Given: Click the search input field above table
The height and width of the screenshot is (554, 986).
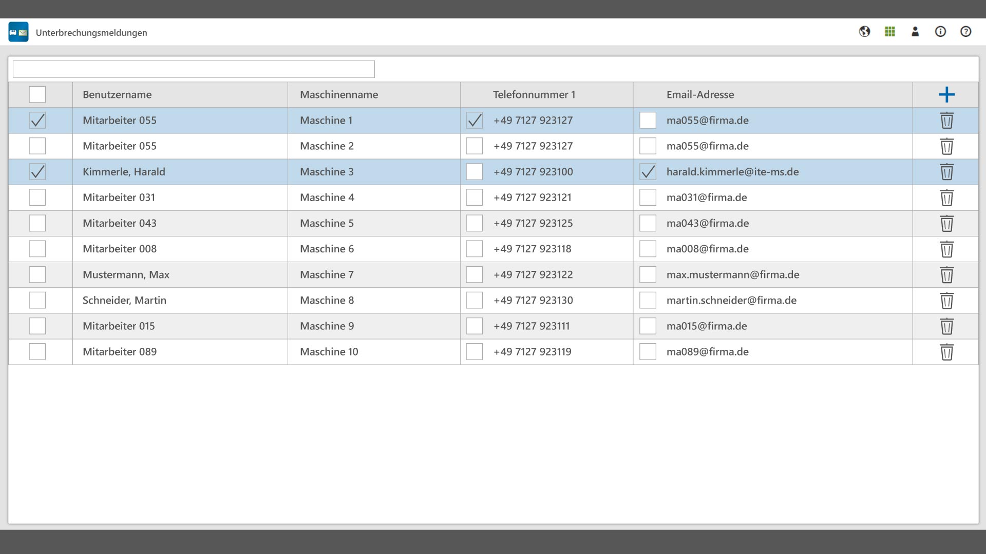Looking at the screenshot, I should [x=194, y=69].
